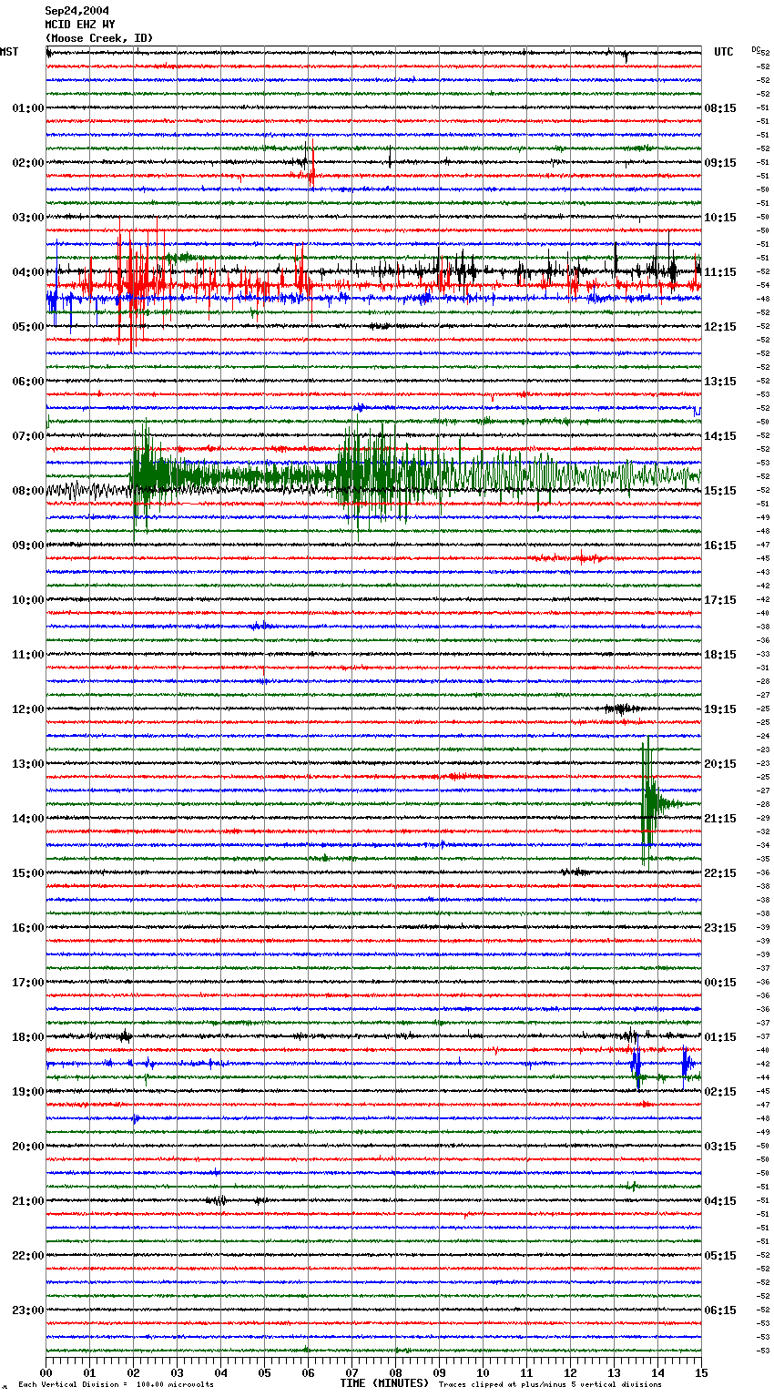Click the 23:15 UTC time label
The width and height of the screenshot is (774, 1397).
tap(720, 928)
